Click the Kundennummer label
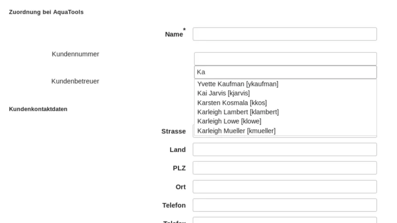397x223 pixels. (x=75, y=54)
